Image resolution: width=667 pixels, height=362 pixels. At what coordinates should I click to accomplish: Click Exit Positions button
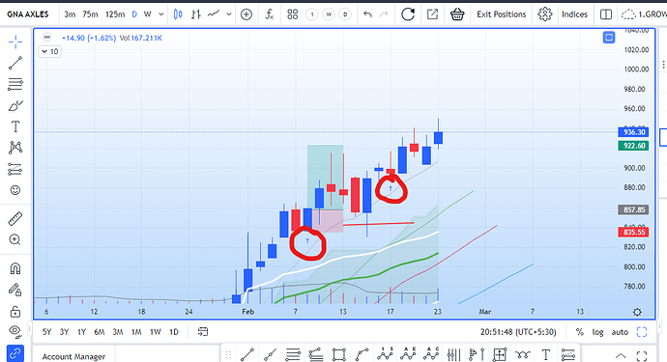tap(501, 14)
